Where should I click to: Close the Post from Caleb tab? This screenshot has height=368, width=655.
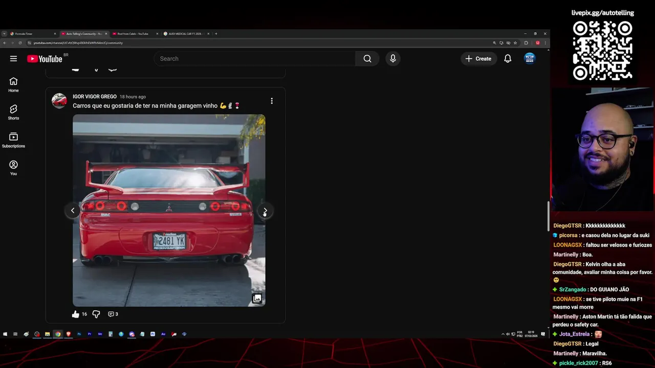[157, 34]
